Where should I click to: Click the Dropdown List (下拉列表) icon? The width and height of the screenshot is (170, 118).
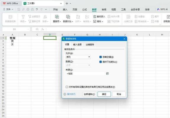(109, 22)
